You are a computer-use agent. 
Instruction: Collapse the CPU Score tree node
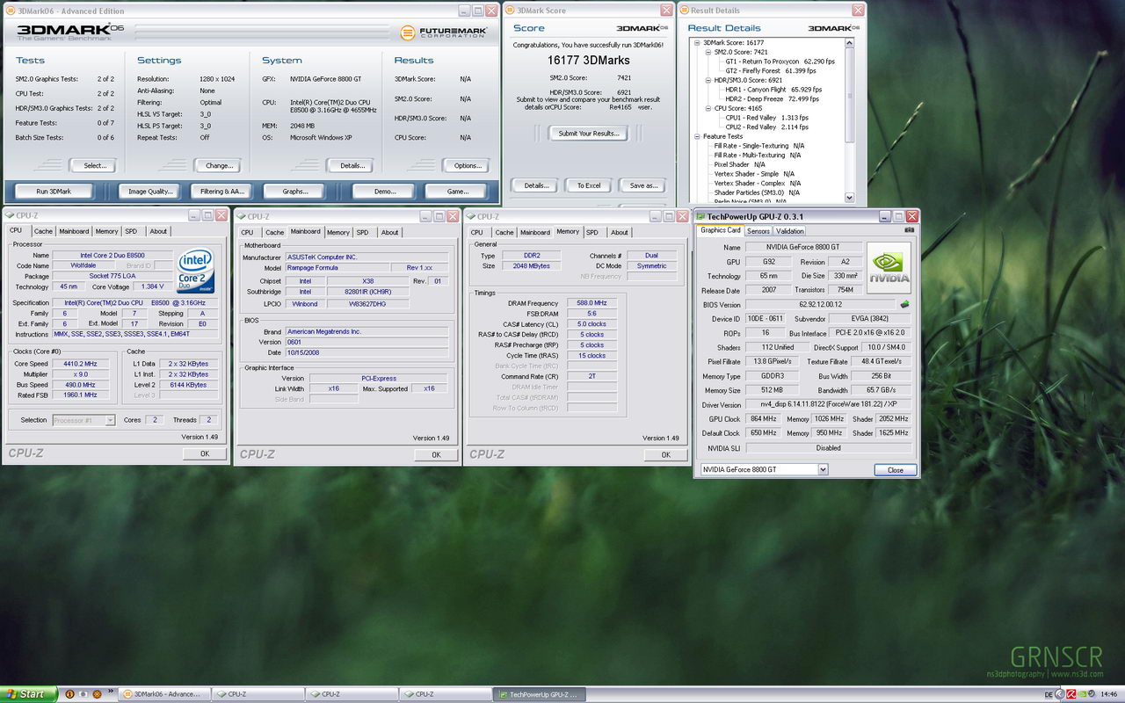[708, 108]
